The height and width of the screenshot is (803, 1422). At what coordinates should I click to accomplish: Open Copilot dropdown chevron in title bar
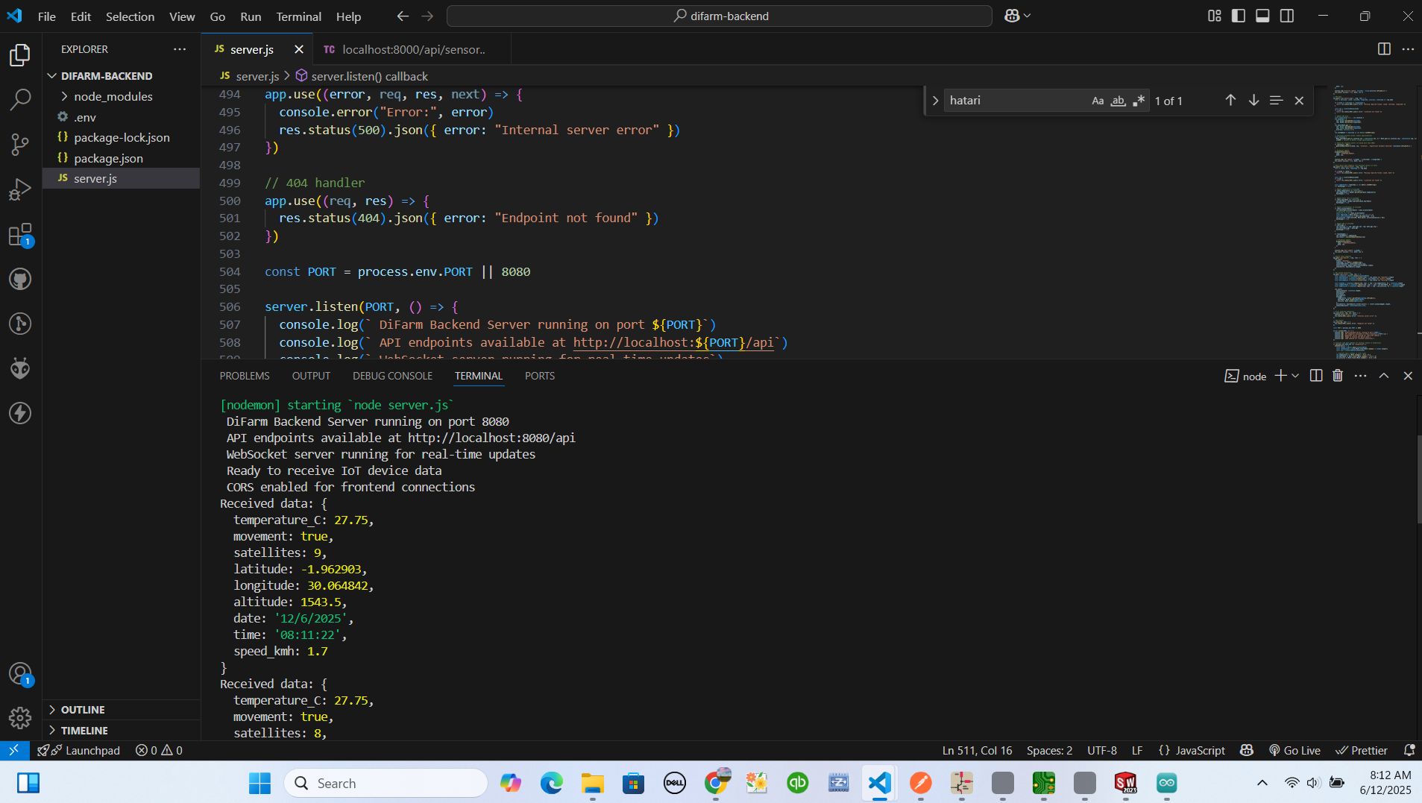click(x=1028, y=16)
